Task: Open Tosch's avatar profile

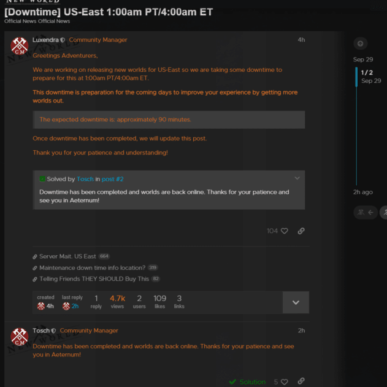Action: 19,337
